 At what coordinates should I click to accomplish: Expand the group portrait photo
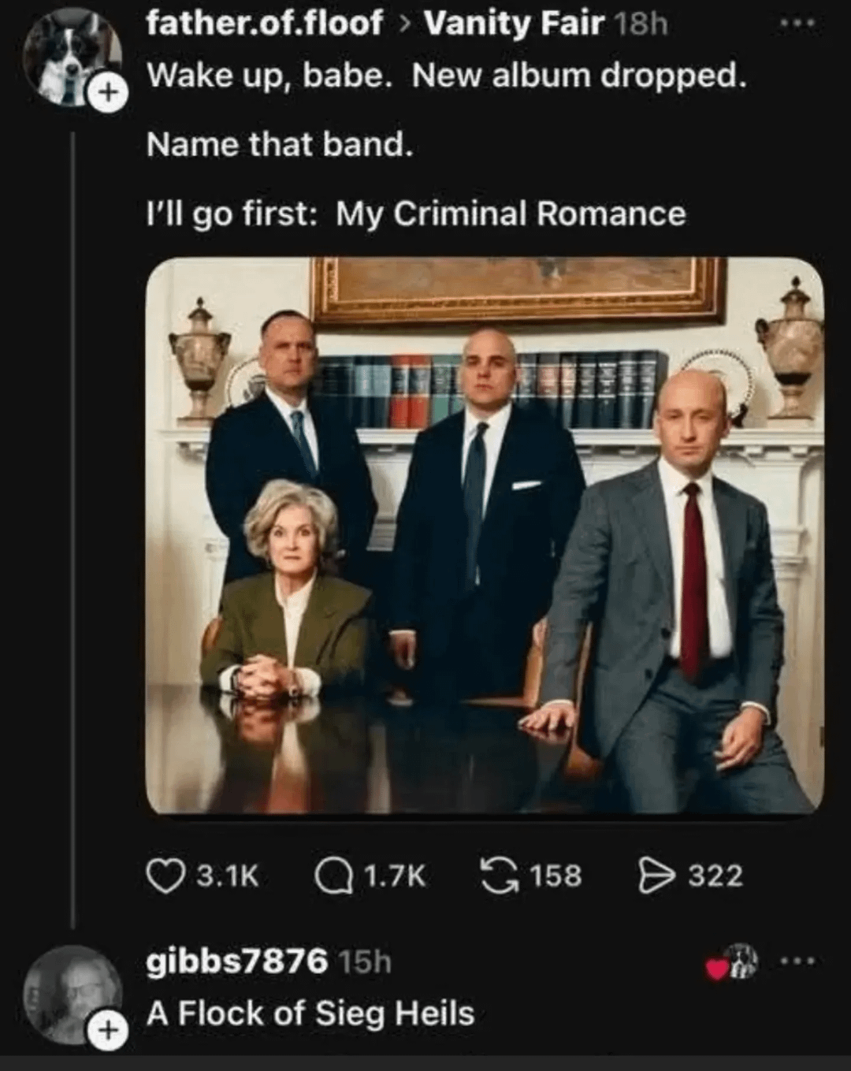click(x=485, y=536)
